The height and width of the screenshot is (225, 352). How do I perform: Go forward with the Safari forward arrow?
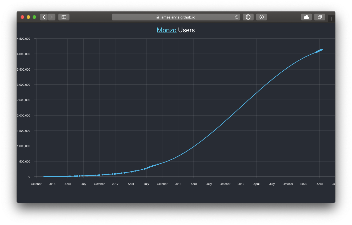tap(51, 17)
